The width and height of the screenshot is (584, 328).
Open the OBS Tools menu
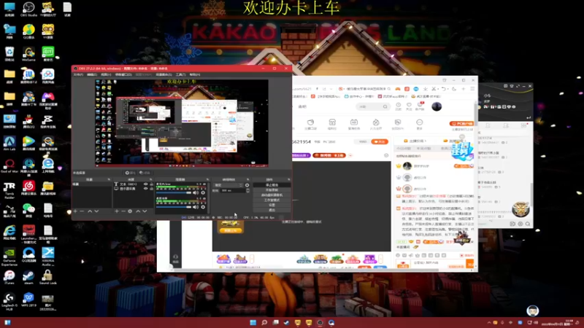(180, 75)
